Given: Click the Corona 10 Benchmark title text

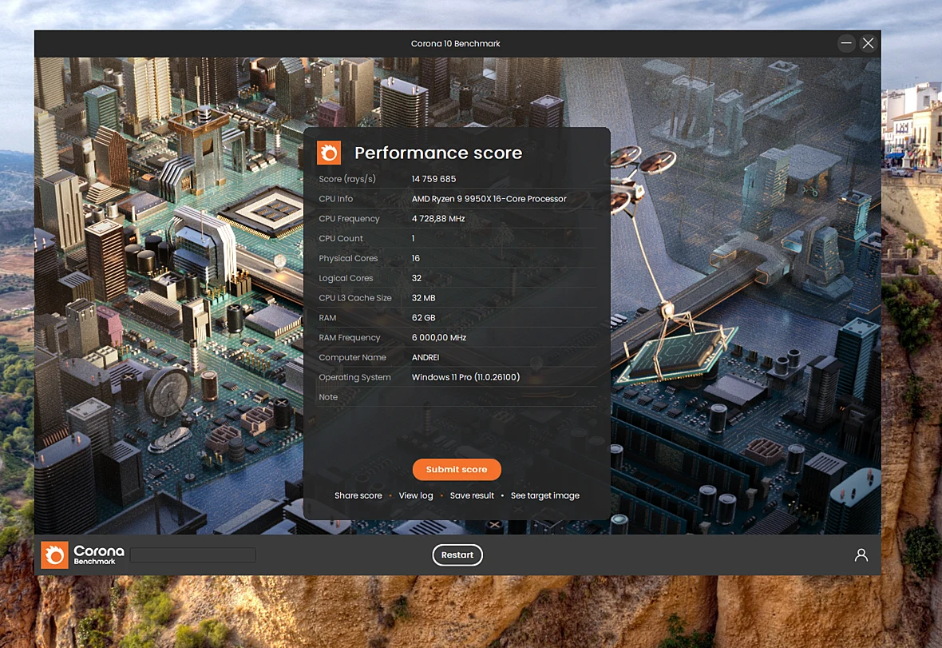Looking at the screenshot, I should [x=455, y=44].
